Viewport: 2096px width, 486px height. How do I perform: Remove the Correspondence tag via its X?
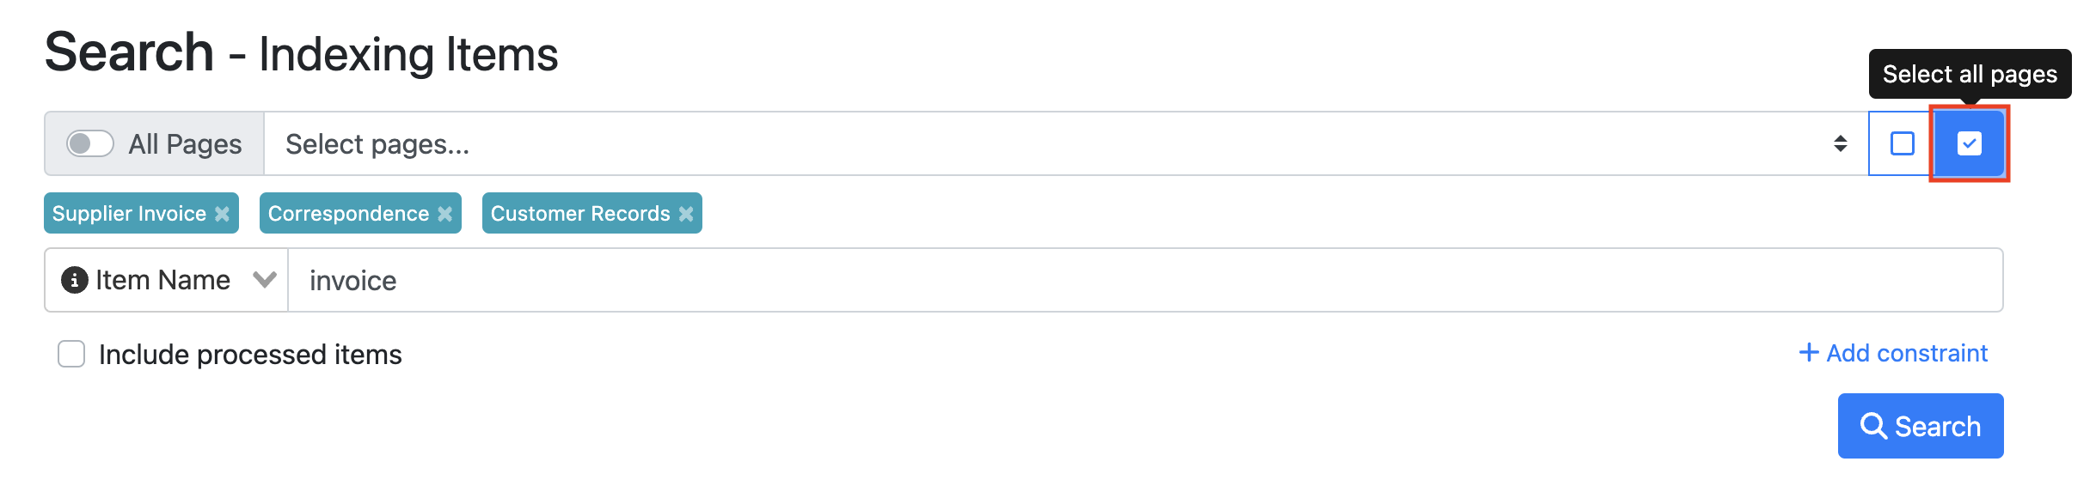tap(444, 214)
